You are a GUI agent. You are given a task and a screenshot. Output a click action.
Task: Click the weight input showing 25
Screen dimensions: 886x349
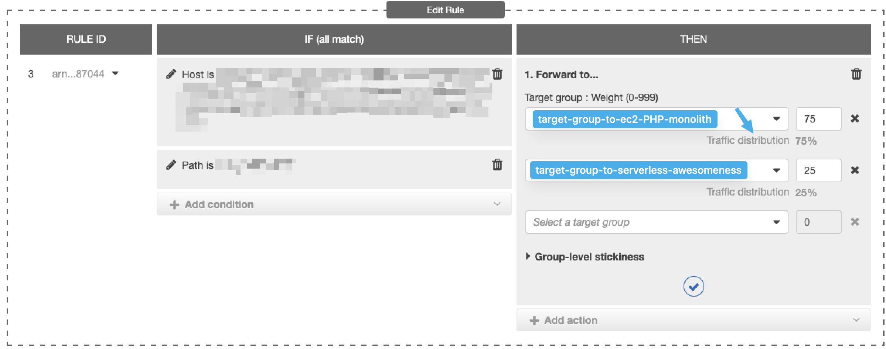[x=818, y=170]
